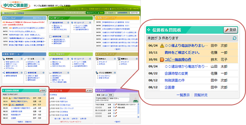246x125 pixels.
Task: Open コピー機故障の件 in the enlarged panel
Action: [x=178, y=60]
